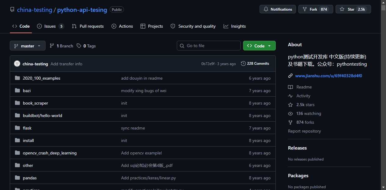The image size is (386, 190).
Task: Open commit message sync readme
Action: (133, 128)
